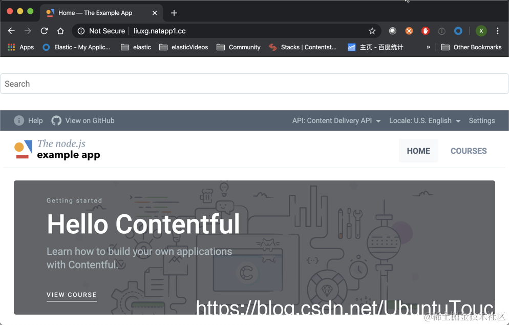Click the Help link text
The image size is (509, 325).
[x=35, y=120]
